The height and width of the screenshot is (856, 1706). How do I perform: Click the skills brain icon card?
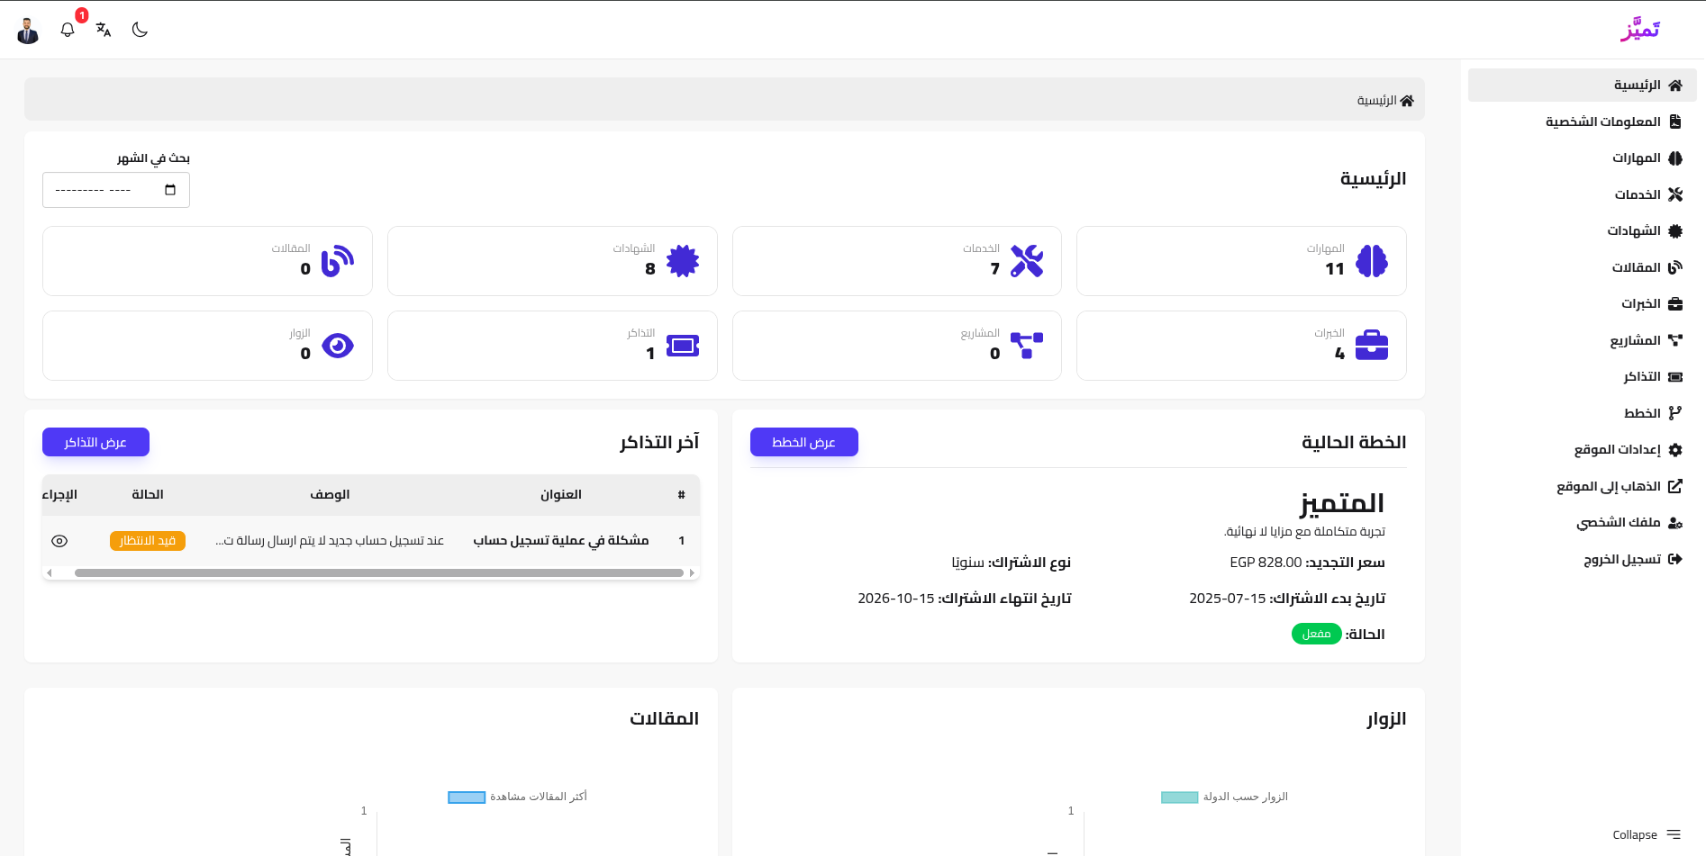pyautogui.click(x=1371, y=261)
